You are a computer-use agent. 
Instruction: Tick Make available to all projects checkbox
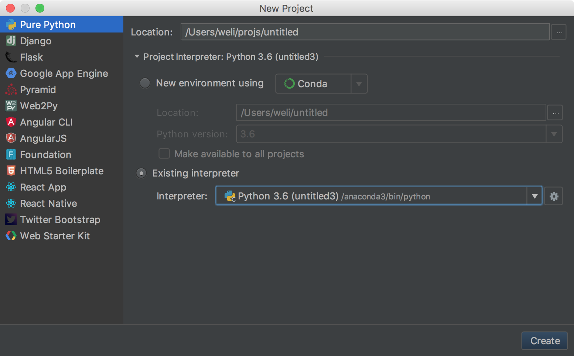pyautogui.click(x=164, y=154)
